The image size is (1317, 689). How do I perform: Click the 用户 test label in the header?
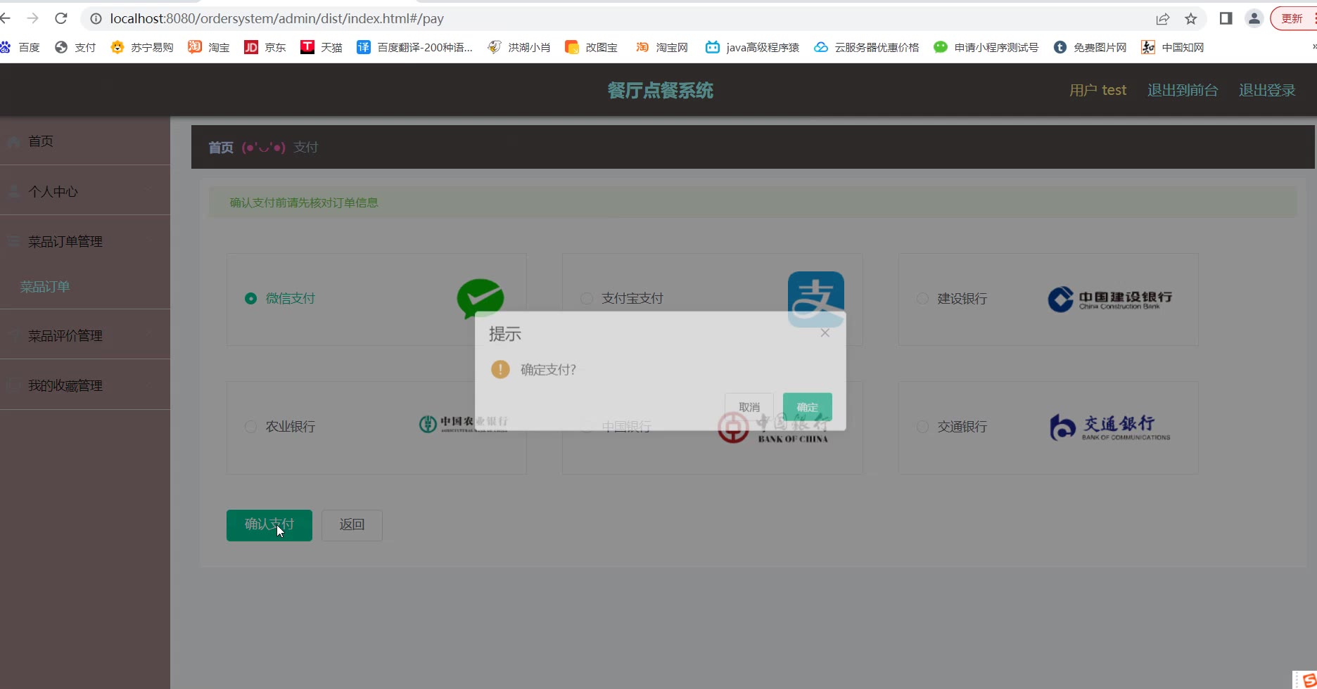pyautogui.click(x=1097, y=90)
